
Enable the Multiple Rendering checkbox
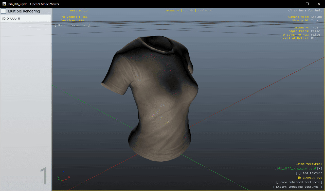coord(4,11)
